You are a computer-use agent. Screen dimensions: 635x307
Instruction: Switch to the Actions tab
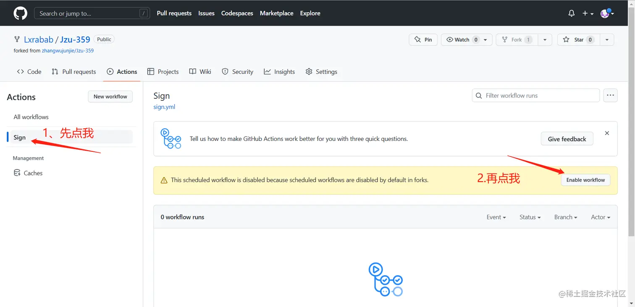coord(122,72)
